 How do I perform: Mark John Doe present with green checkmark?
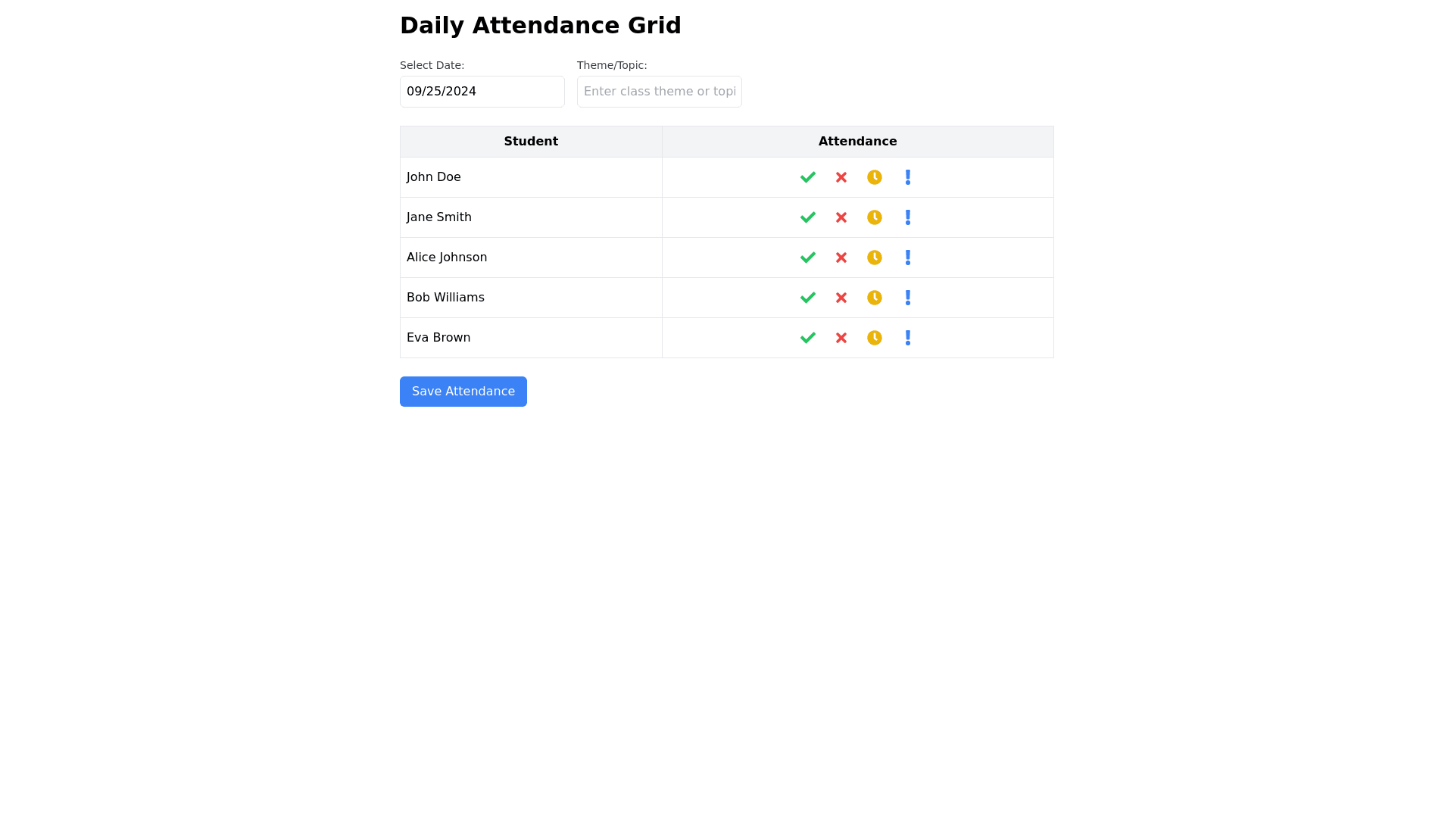pyautogui.click(x=808, y=177)
